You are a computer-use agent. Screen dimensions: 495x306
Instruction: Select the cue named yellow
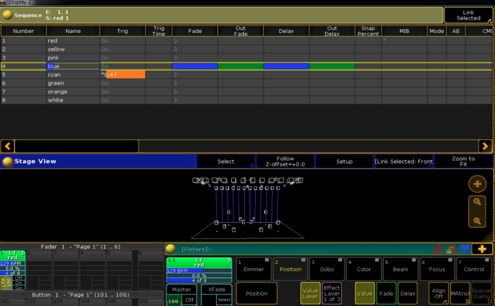coord(73,49)
